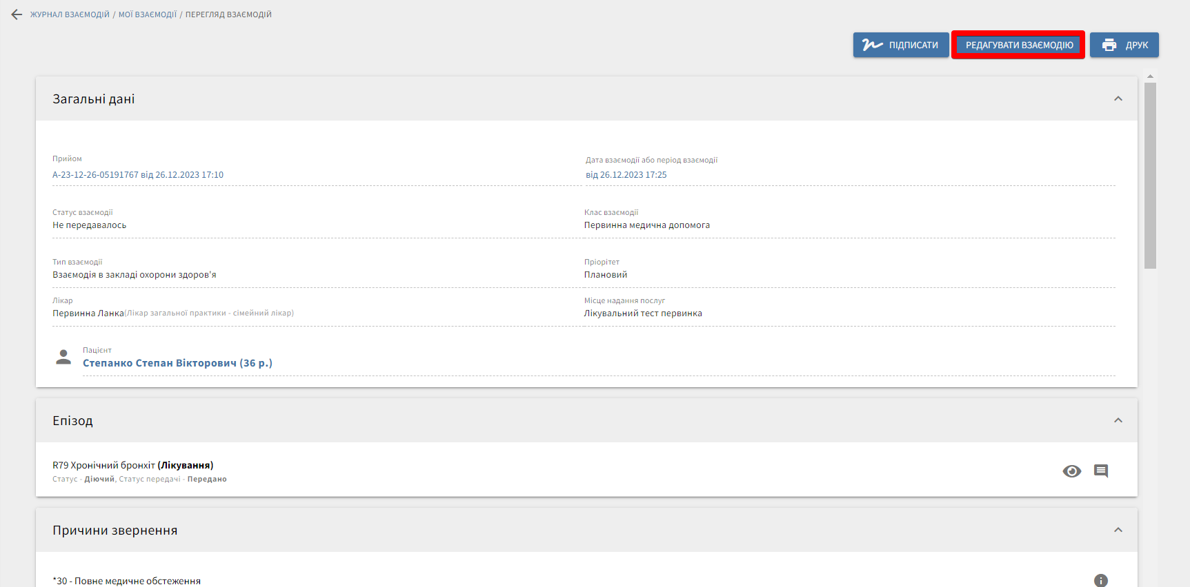
Task: Sign the interaction with ПІДПИСАТИ
Action: [900, 45]
